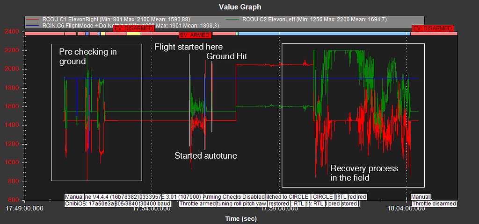Select the 'Pre checking in ground' label
Viewport: 479px width, 224px height.
[x=88, y=56]
